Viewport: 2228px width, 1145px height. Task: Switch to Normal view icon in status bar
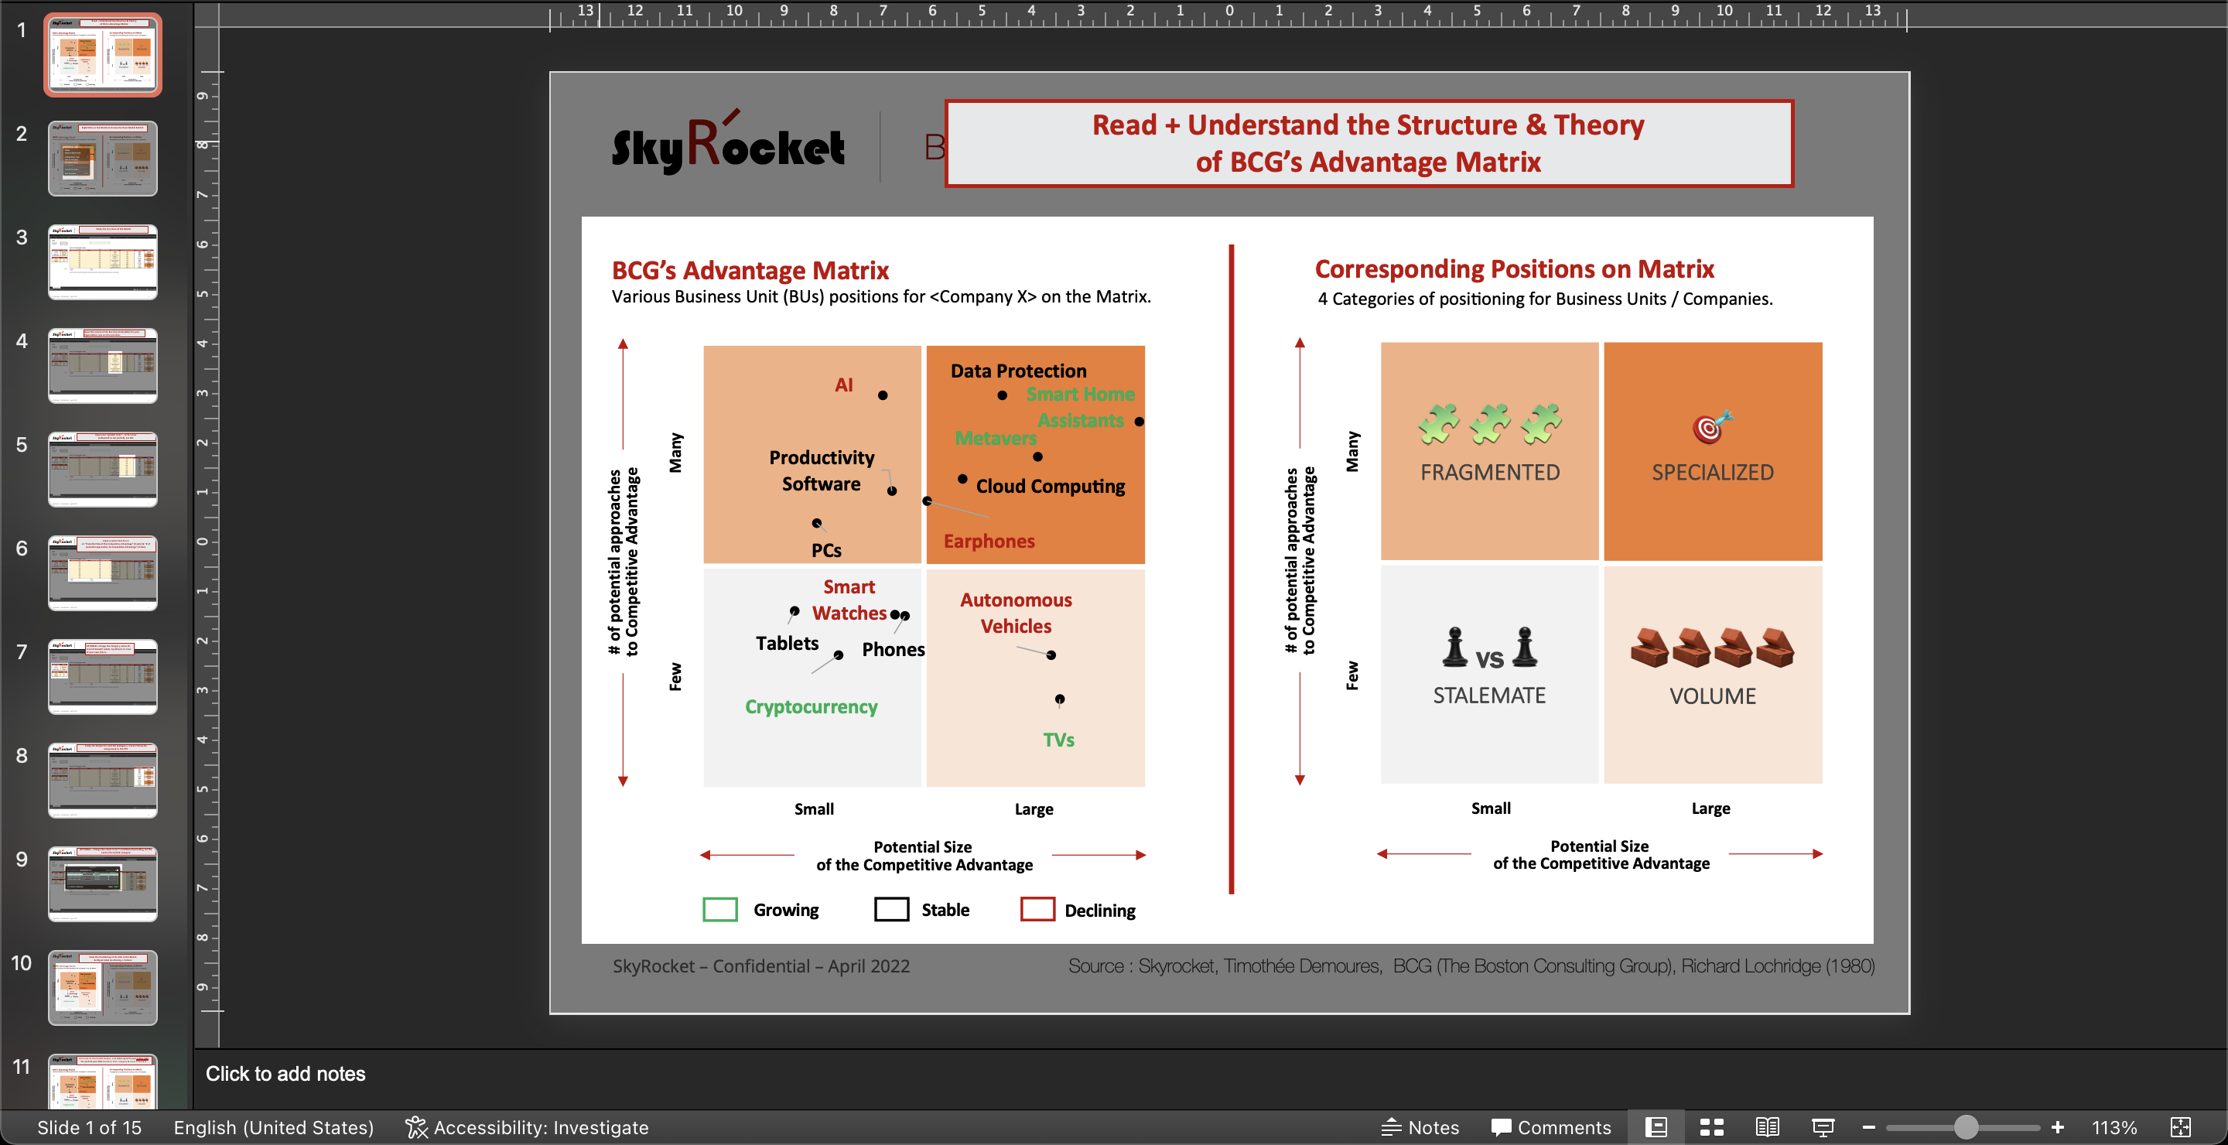tap(1656, 1127)
